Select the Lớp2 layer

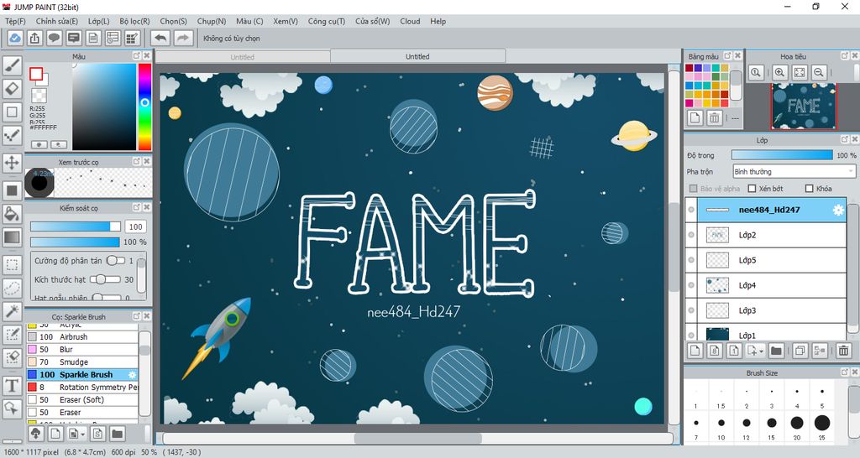click(766, 235)
